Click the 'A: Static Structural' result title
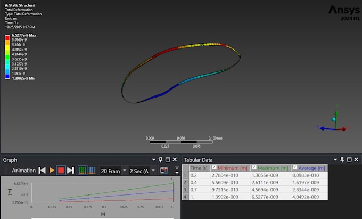The width and height of the screenshot is (362, 219). [x=20, y=5]
